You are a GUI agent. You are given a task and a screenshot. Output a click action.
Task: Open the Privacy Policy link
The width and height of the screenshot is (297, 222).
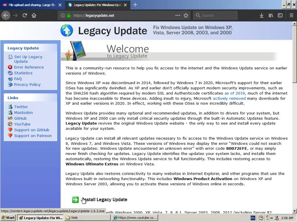coord(27,84)
